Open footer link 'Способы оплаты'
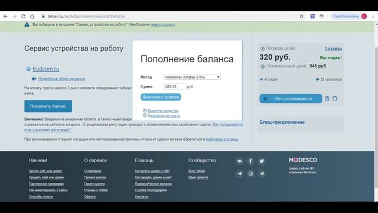Screen dimensions: 378x213 [x=41, y=196]
